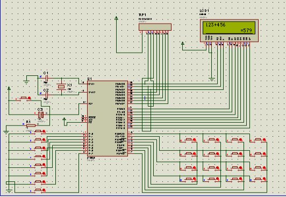This screenshot has width=286, height=197.
Task: Click the U1 microcontroller chip body
Action: click(x=108, y=118)
